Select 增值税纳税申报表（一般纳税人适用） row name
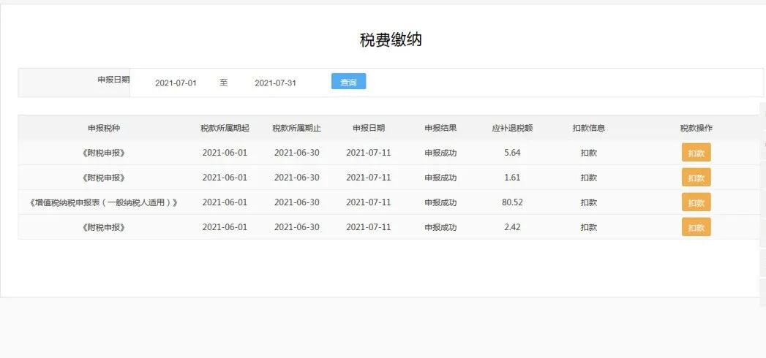The image size is (766, 358). [x=104, y=202]
